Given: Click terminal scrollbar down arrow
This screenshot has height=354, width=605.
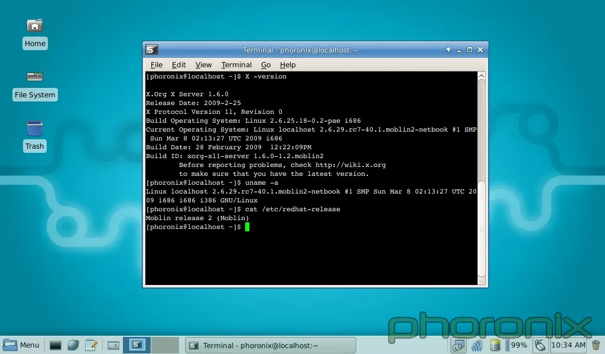Looking at the screenshot, I should pyautogui.click(x=481, y=281).
